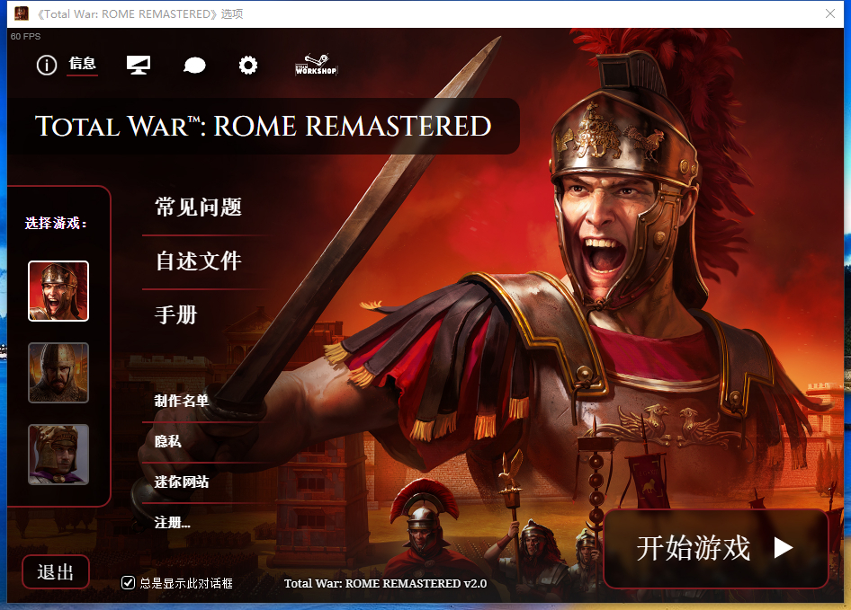Toggle the 总是显示此对话框 checkbox
This screenshot has width=851, height=610.
128,583
